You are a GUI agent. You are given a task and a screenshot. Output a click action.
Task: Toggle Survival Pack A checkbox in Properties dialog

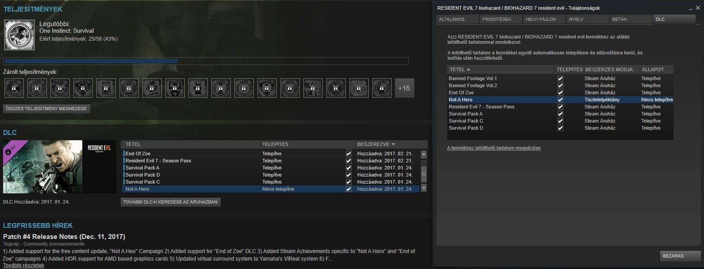pyautogui.click(x=561, y=114)
